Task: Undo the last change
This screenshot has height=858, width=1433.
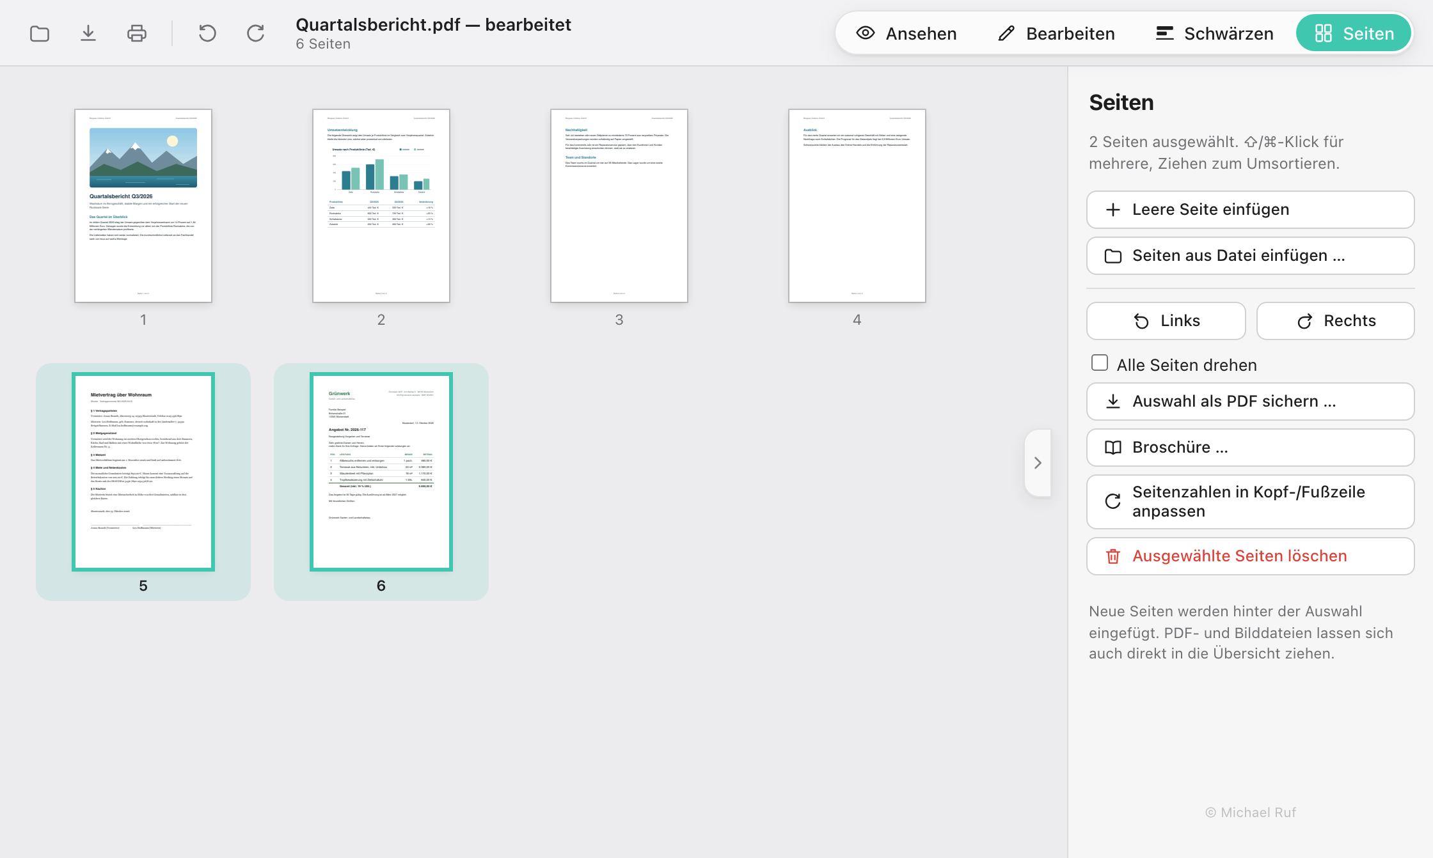Action: (x=207, y=33)
